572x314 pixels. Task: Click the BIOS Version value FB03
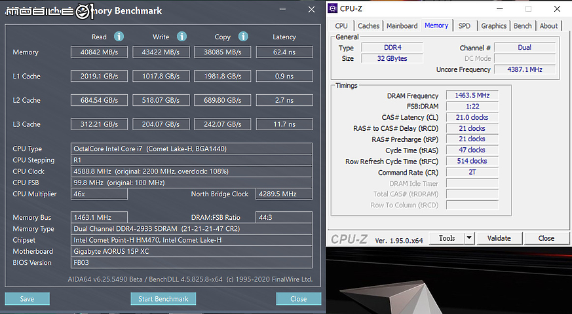pyautogui.click(x=191, y=262)
